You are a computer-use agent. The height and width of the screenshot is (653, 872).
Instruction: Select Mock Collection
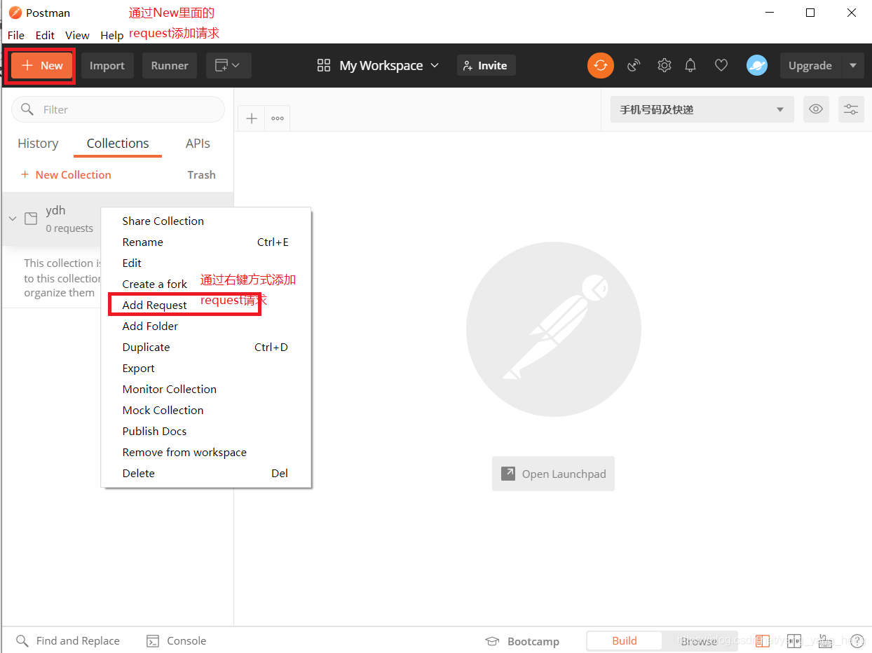(206, 410)
